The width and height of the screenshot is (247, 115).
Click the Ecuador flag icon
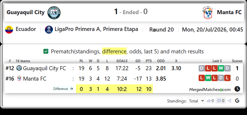tap(9, 30)
